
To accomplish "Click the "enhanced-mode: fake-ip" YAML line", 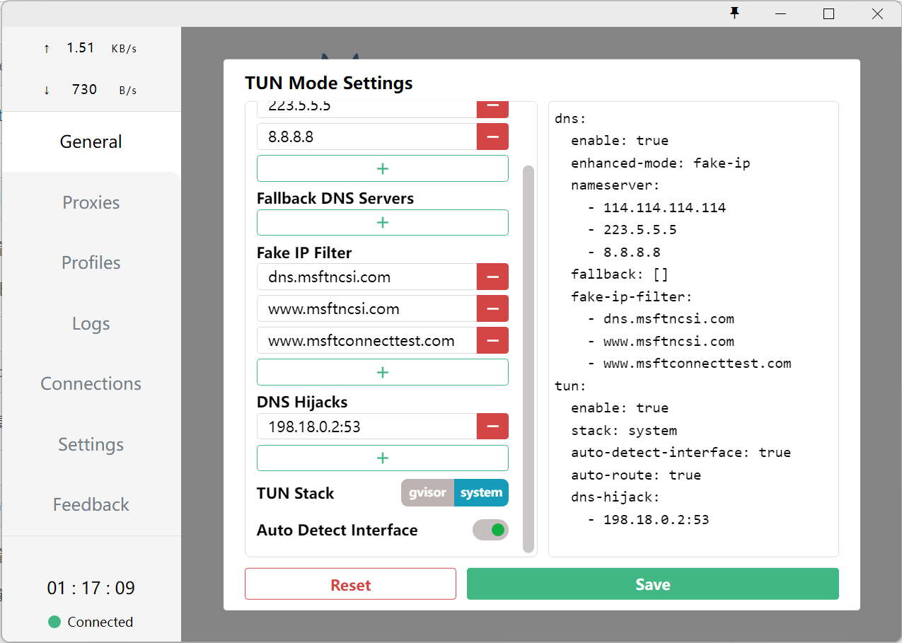I will [x=661, y=163].
